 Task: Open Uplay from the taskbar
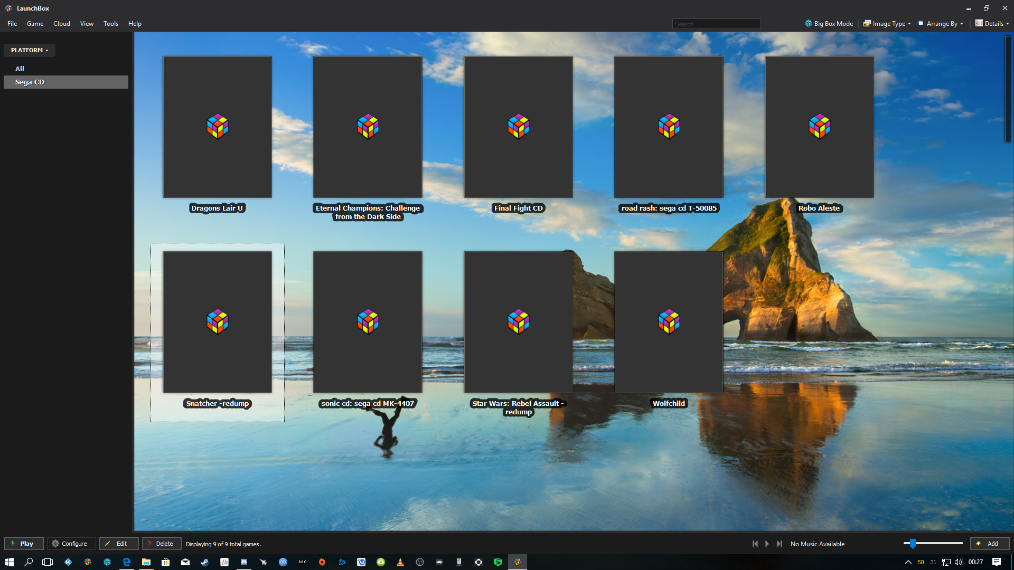pos(361,562)
